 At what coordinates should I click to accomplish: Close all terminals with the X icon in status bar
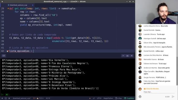pos(9,98)
